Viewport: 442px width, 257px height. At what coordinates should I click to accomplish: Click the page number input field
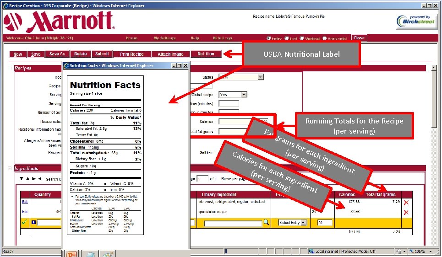pyautogui.click(x=202, y=179)
